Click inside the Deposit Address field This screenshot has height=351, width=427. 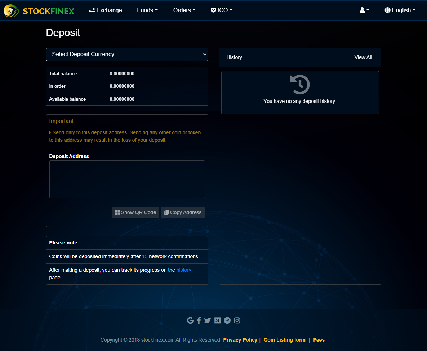pos(127,179)
